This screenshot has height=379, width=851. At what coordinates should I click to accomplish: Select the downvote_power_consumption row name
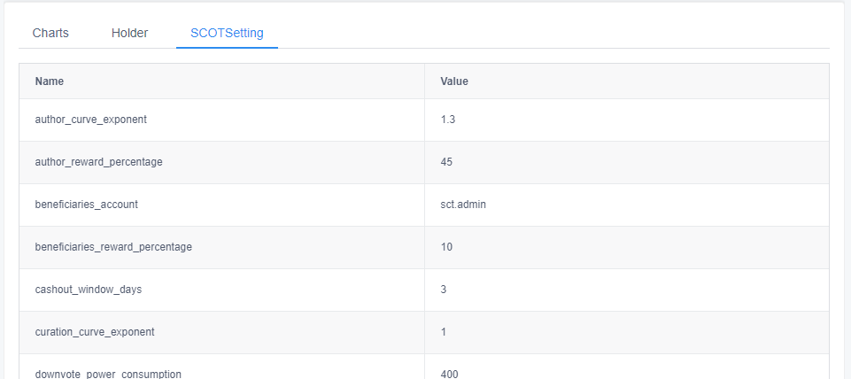pyautogui.click(x=108, y=374)
